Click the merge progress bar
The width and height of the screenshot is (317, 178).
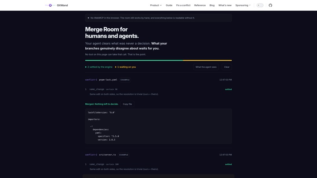pos(158,60)
